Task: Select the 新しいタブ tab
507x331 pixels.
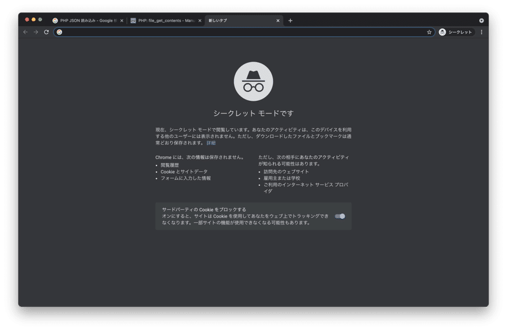Action: coord(244,21)
